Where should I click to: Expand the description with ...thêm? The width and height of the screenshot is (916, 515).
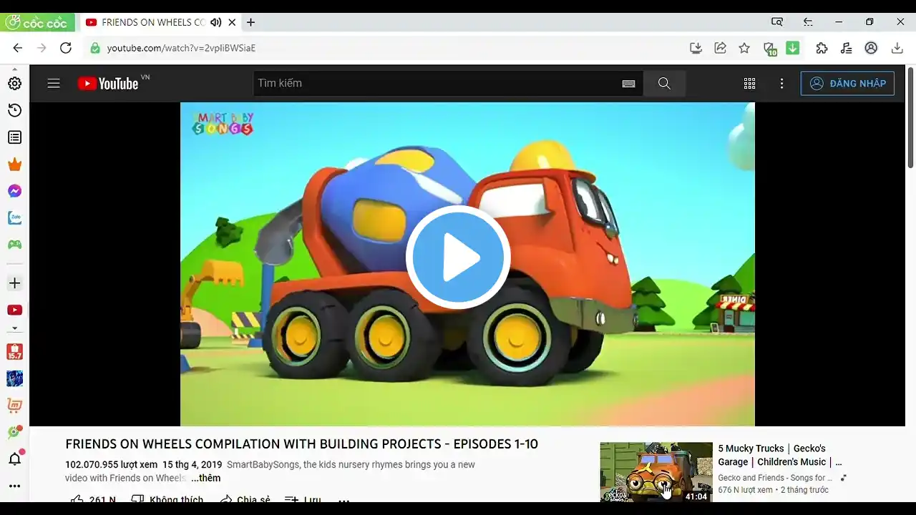click(205, 478)
